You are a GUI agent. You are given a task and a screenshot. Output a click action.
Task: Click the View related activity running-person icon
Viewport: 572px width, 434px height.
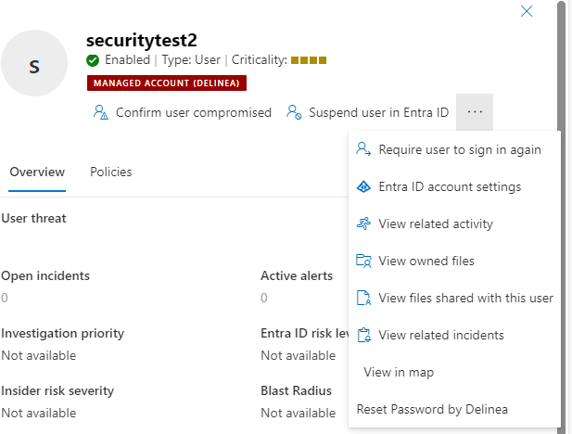(363, 223)
